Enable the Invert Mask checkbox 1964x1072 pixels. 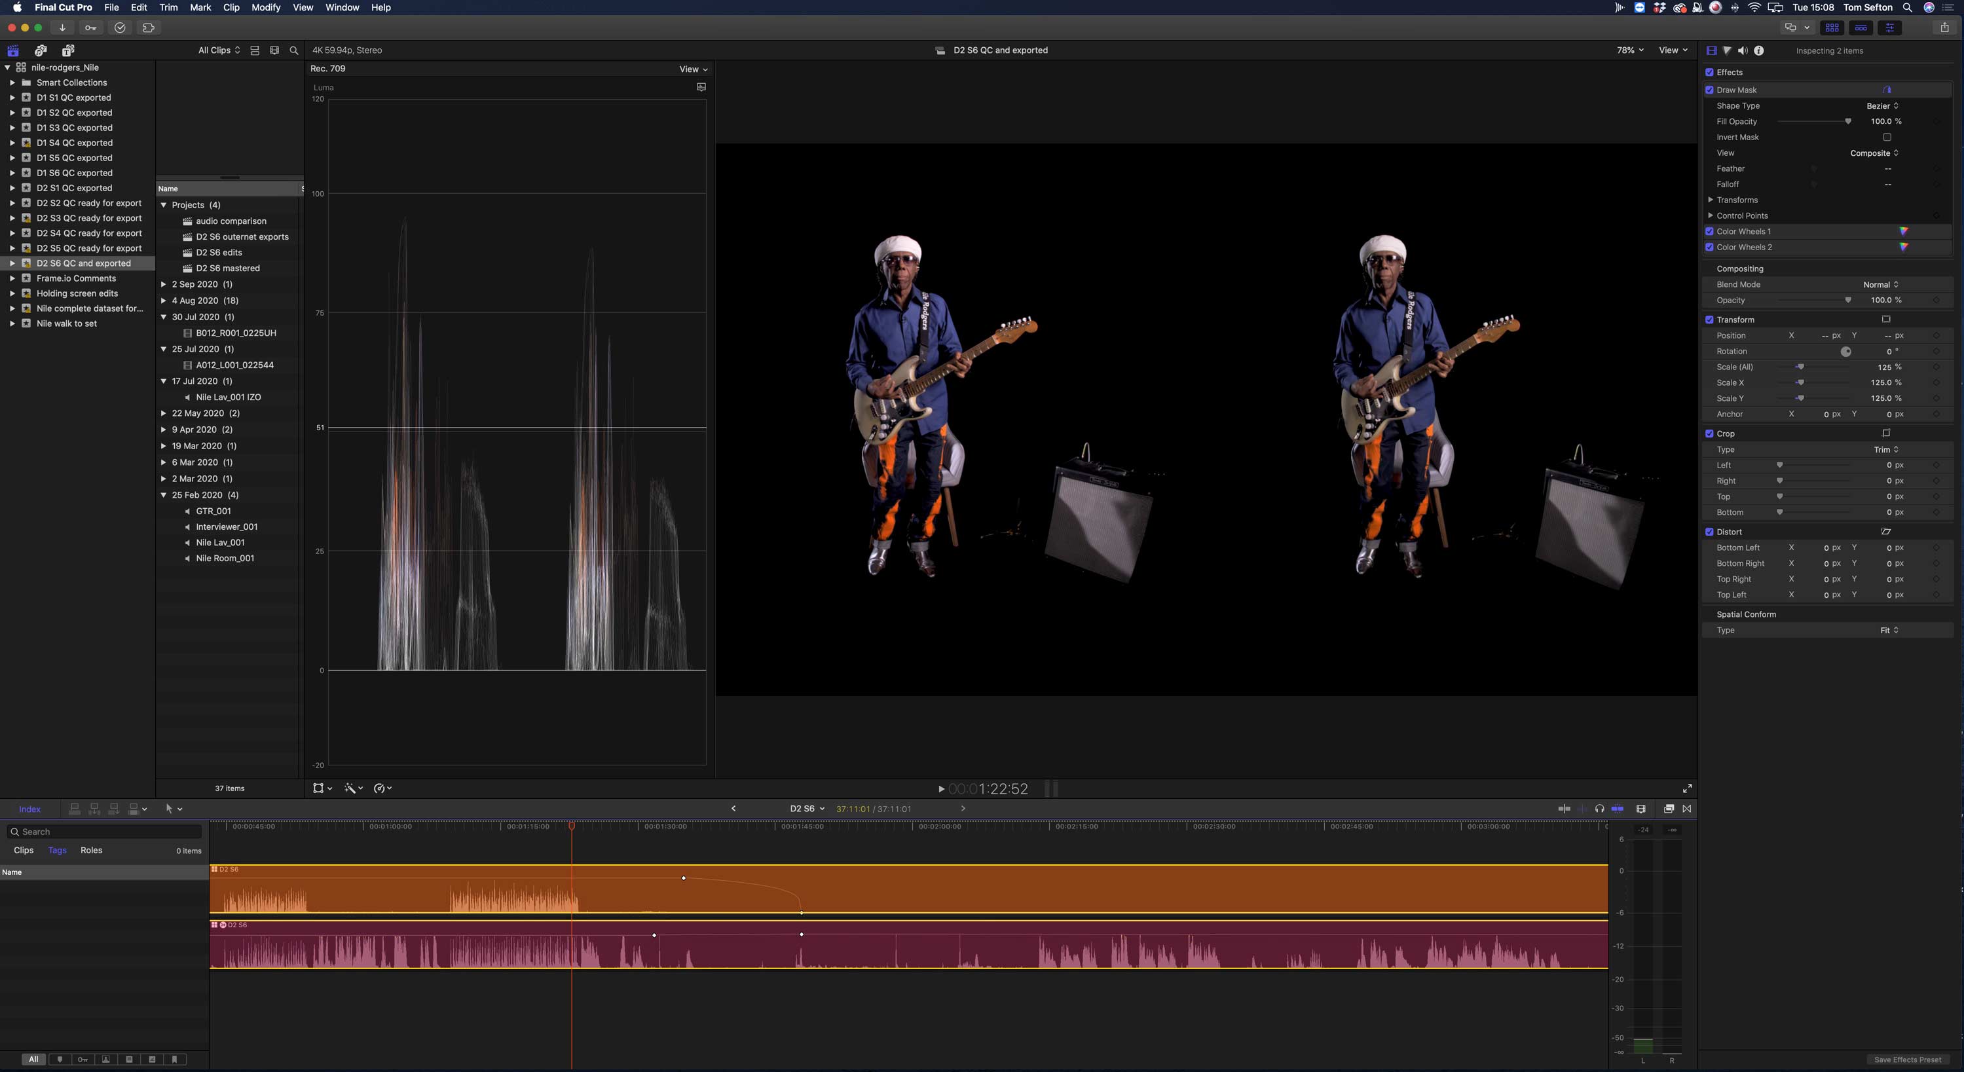tap(1887, 138)
